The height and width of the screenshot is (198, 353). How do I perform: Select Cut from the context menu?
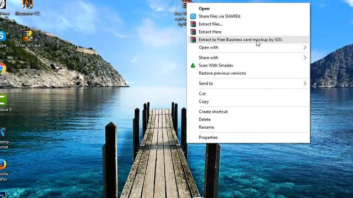click(x=248, y=94)
